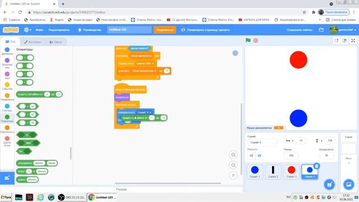Click the blocks palette scrollbar
359x202 pixels.
coord(71,153)
